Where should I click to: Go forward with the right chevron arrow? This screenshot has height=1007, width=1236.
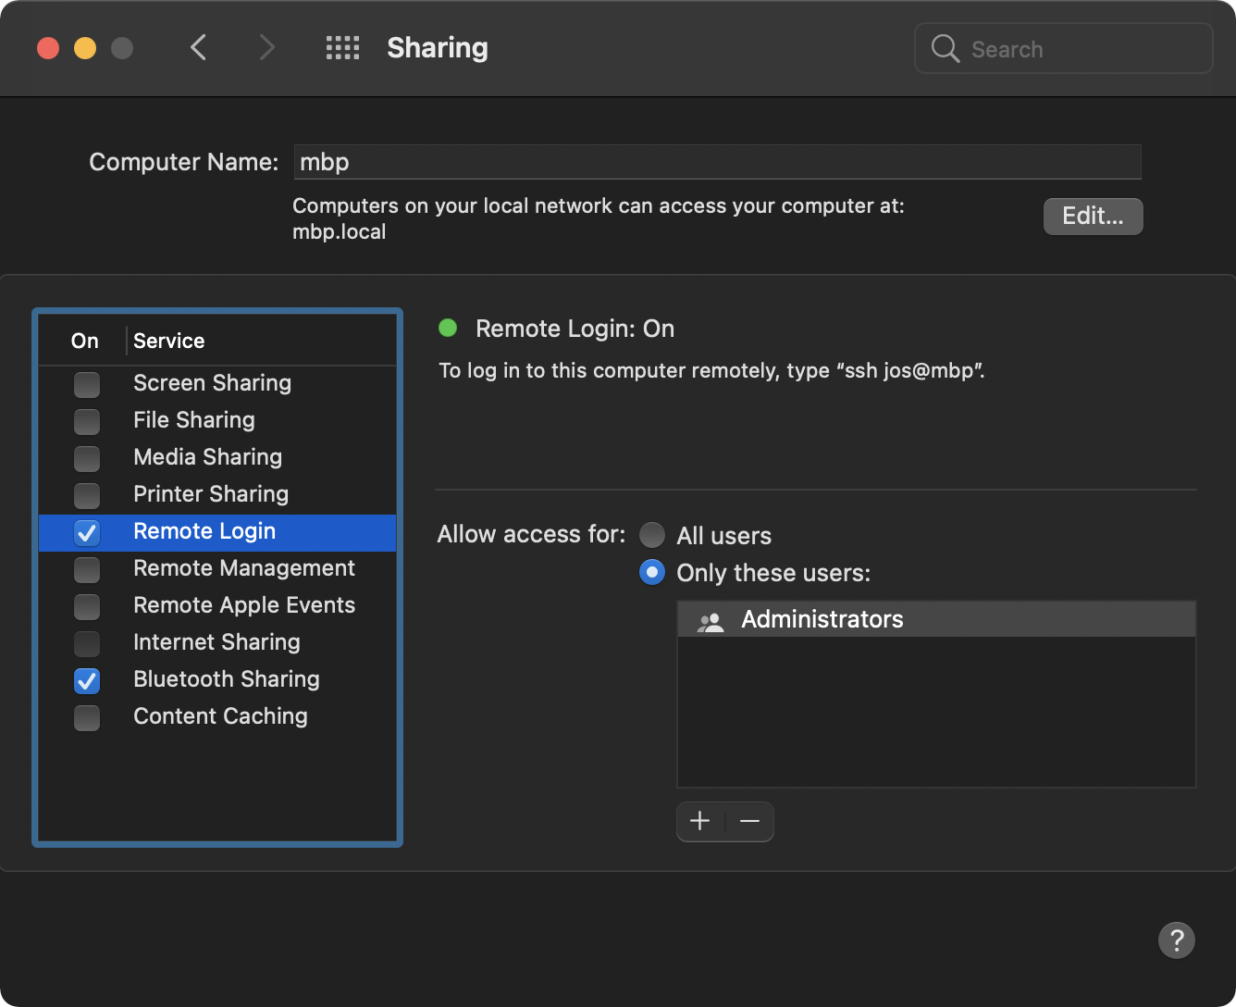coord(266,47)
